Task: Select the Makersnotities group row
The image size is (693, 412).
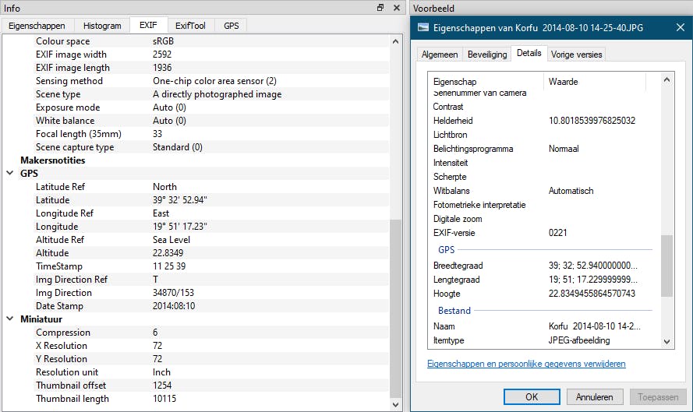Action: coord(52,160)
